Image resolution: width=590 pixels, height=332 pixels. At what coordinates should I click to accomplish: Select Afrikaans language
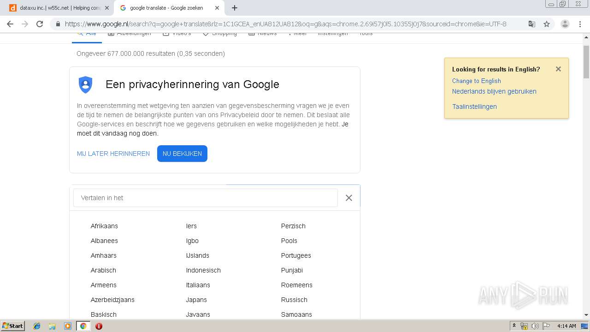click(x=104, y=226)
